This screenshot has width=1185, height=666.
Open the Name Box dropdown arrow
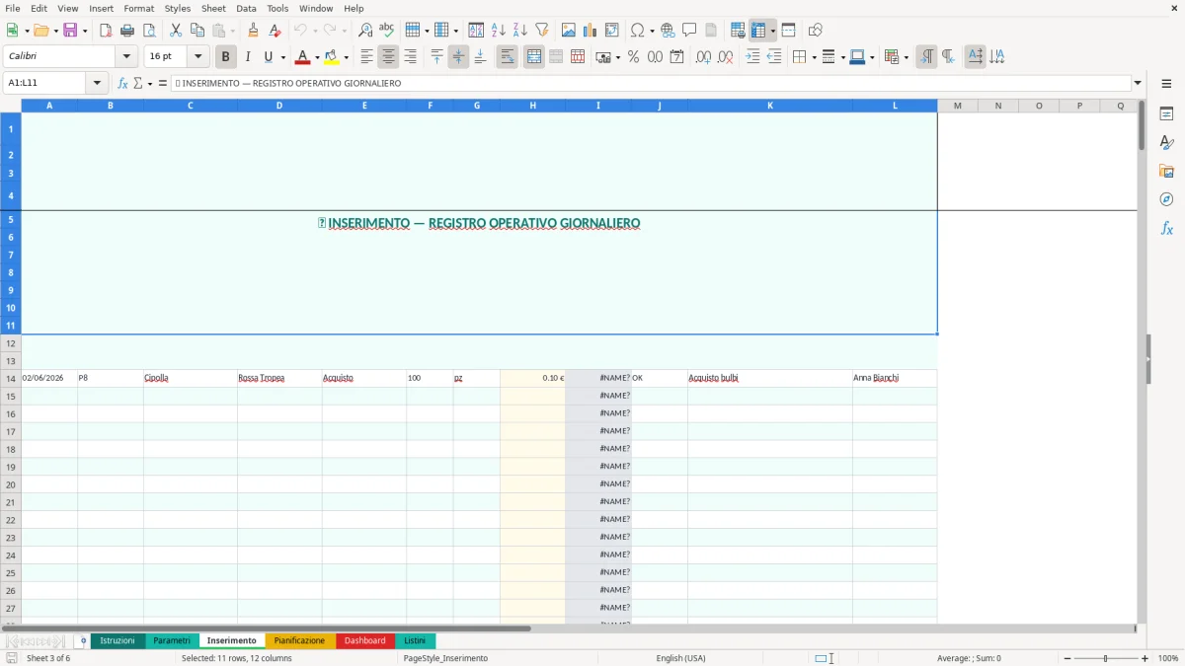97,83
